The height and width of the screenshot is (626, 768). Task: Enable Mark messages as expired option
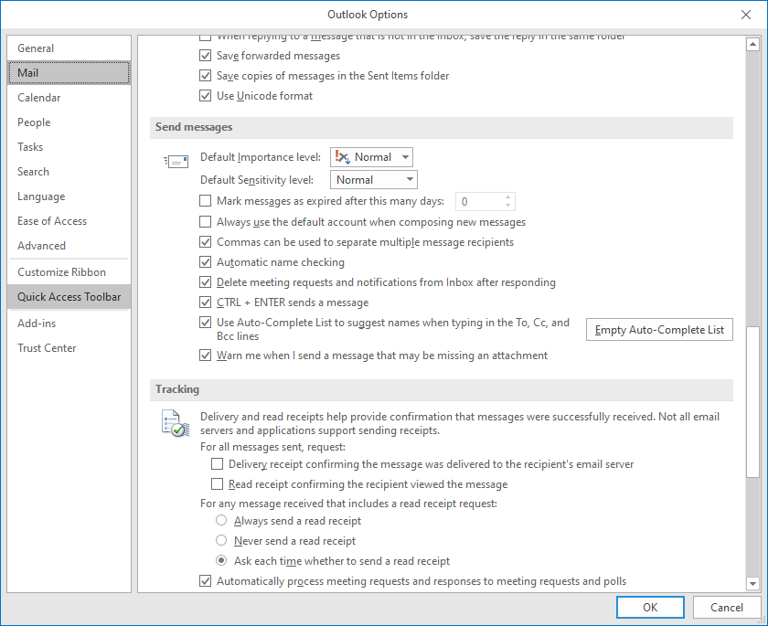(206, 200)
